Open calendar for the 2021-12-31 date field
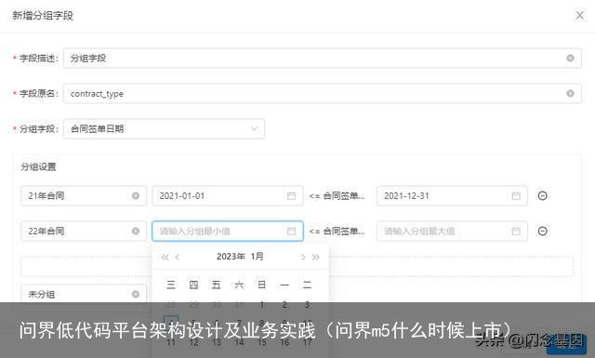Screen dimensions: 595x358 (x=516, y=196)
